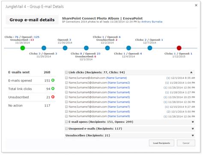203x155 pixels.
Task: Check Name.Surname7@domain.com recipient checkbox
Action: click(x=66, y=106)
